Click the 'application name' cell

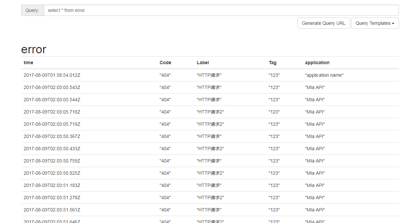point(324,75)
